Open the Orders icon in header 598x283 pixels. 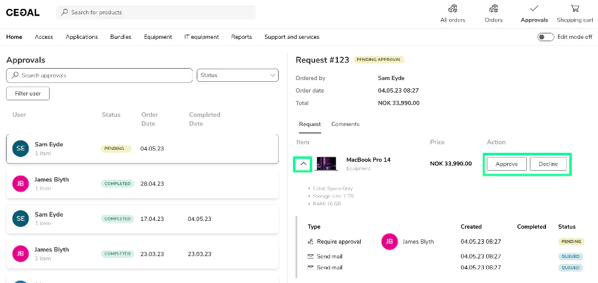coord(493,9)
